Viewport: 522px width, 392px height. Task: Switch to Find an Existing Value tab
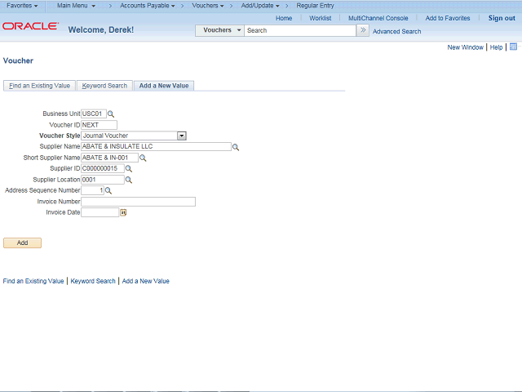(x=39, y=86)
